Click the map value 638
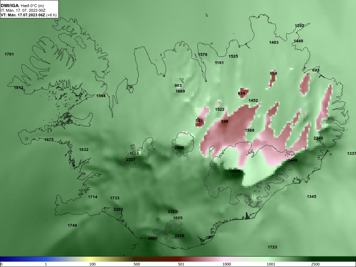 273,73
